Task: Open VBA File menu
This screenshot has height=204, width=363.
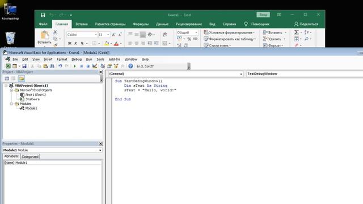Action: tap(15, 59)
